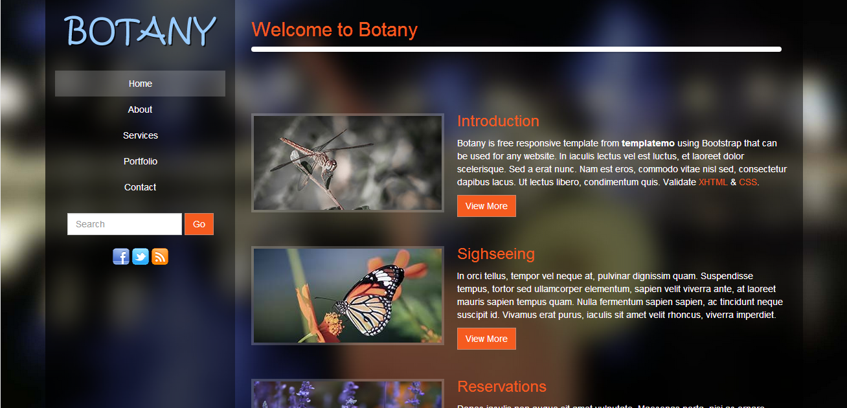Follow the CSS validation link
The height and width of the screenshot is (408, 847).
tap(748, 182)
